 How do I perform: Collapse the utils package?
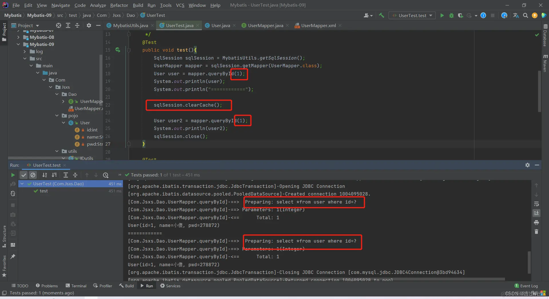tap(57, 151)
